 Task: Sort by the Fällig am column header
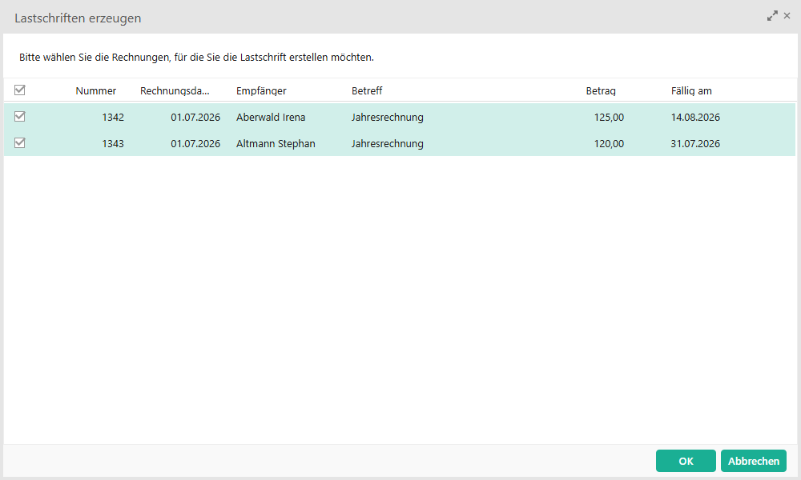click(691, 90)
